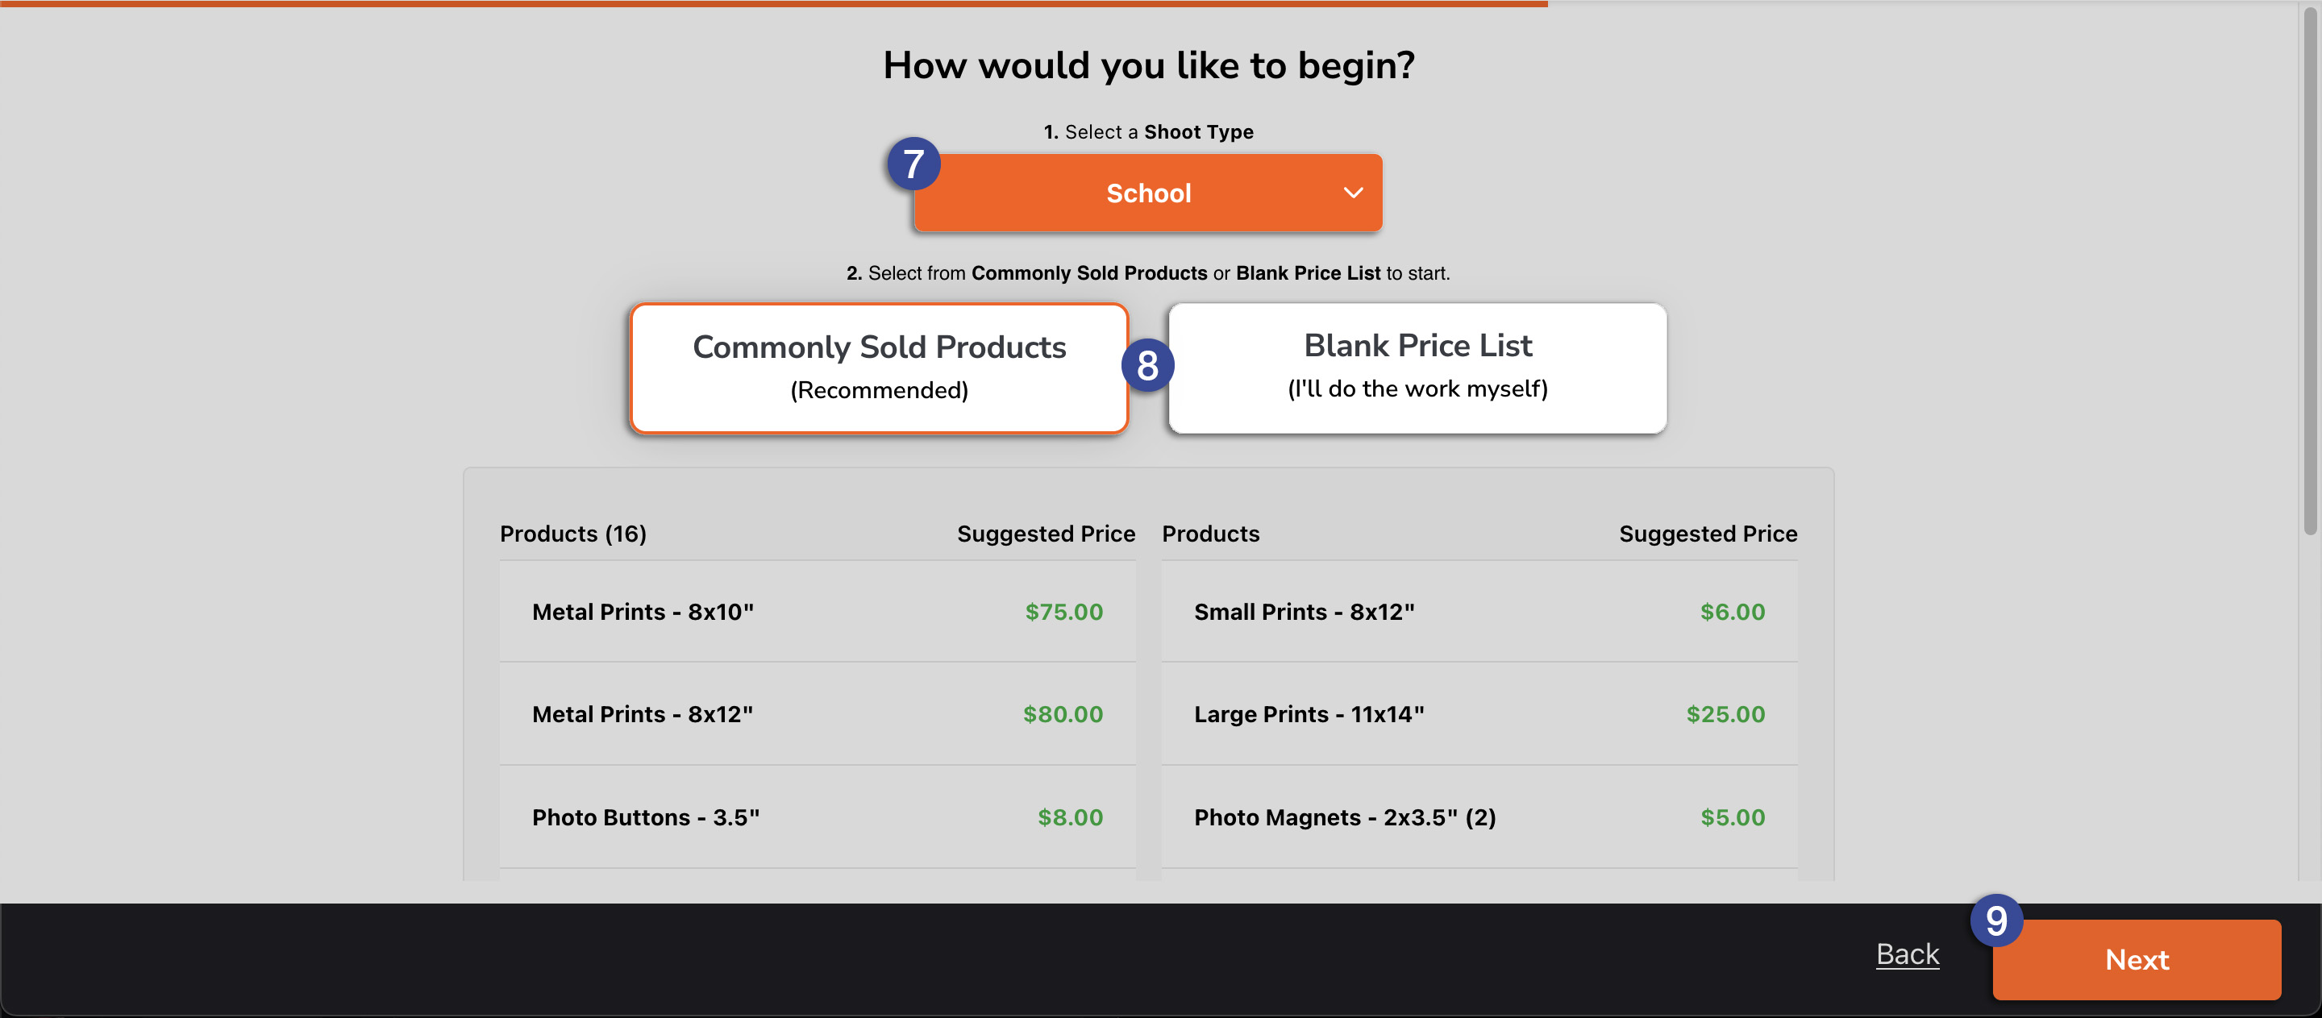Select the Small Prints 8x12 row
The height and width of the screenshot is (1018, 2322).
tap(1305, 611)
